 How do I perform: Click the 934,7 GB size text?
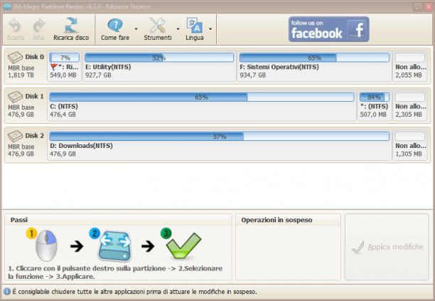pyautogui.click(x=253, y=75)
